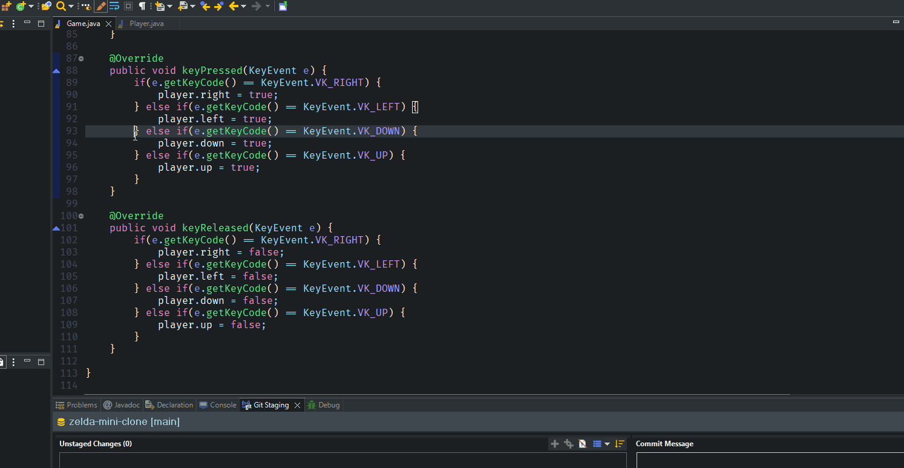Minimize the editor area via top-right icon
This screenshot has height=468, width=904.
pos(896,22)
